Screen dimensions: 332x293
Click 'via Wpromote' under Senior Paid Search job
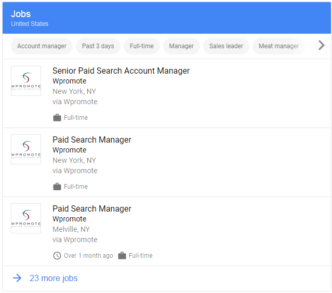75,102
